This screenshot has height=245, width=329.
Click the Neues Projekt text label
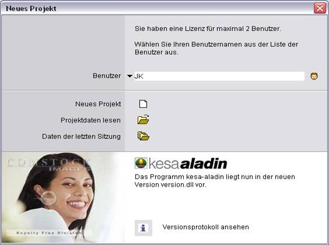pyautogui.click(x=98, y=104)
